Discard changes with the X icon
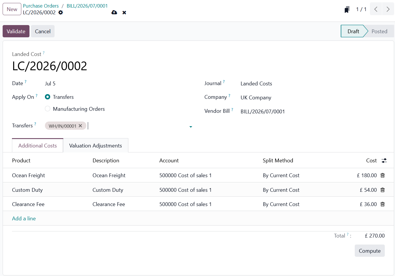Screen dimensions: 395x276 [124, 13]
